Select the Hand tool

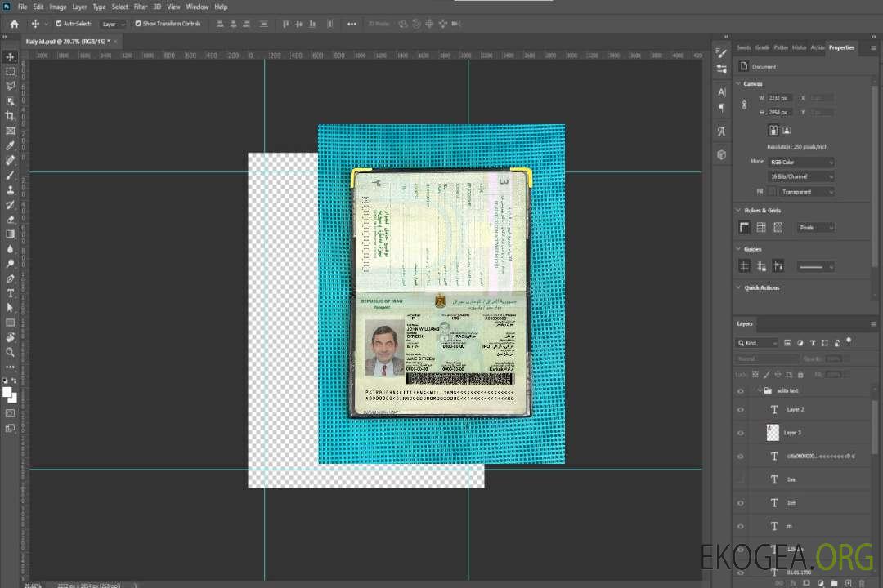point(10,337)
